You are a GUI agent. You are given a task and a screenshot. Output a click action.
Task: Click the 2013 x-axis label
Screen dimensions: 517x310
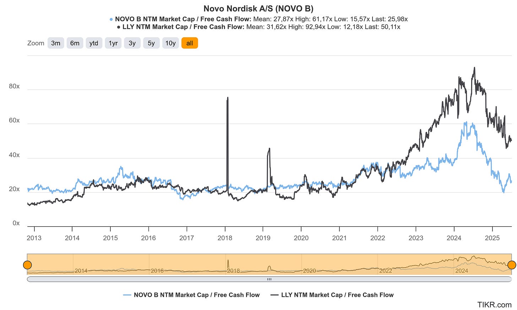point(34,238)
